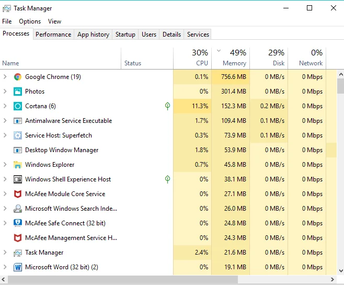Select the 2.4% CPU value for Task Manager
Viewport: 344px width, 286px height.
[201, 253]
